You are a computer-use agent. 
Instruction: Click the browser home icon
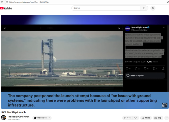2,2
